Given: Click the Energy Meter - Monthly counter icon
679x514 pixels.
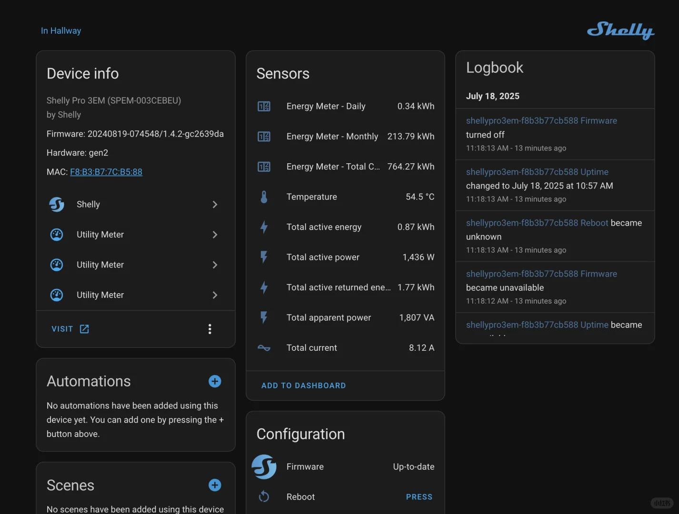Looking at the screenshot, I should [264, 137].
